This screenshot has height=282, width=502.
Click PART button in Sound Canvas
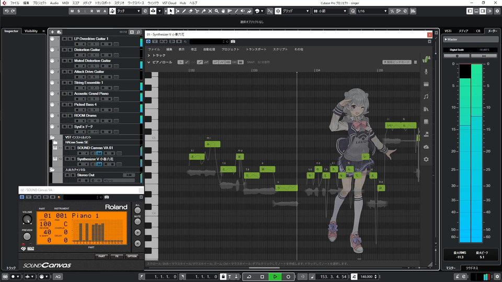pos(101,256)
